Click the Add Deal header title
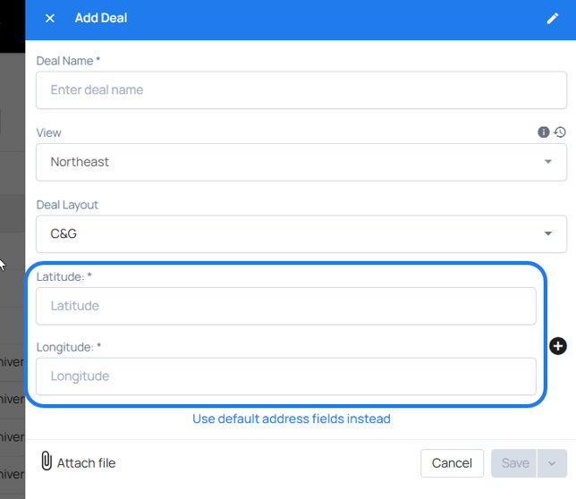 coord(101,18)
